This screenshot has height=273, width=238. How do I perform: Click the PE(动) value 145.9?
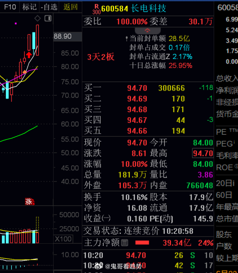(x=203, y=219)
